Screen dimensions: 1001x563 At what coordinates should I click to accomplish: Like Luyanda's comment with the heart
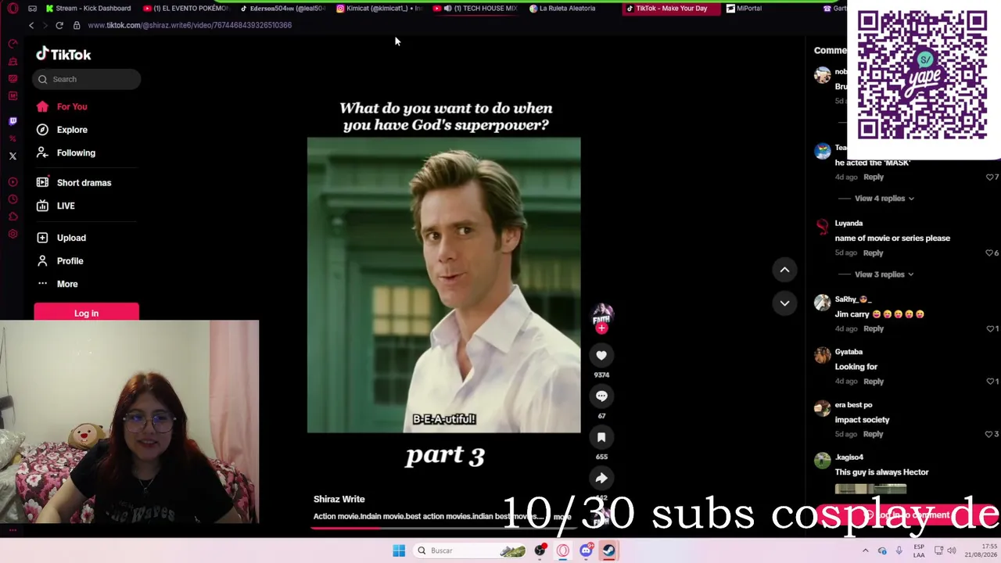click(x=989, y=253)
